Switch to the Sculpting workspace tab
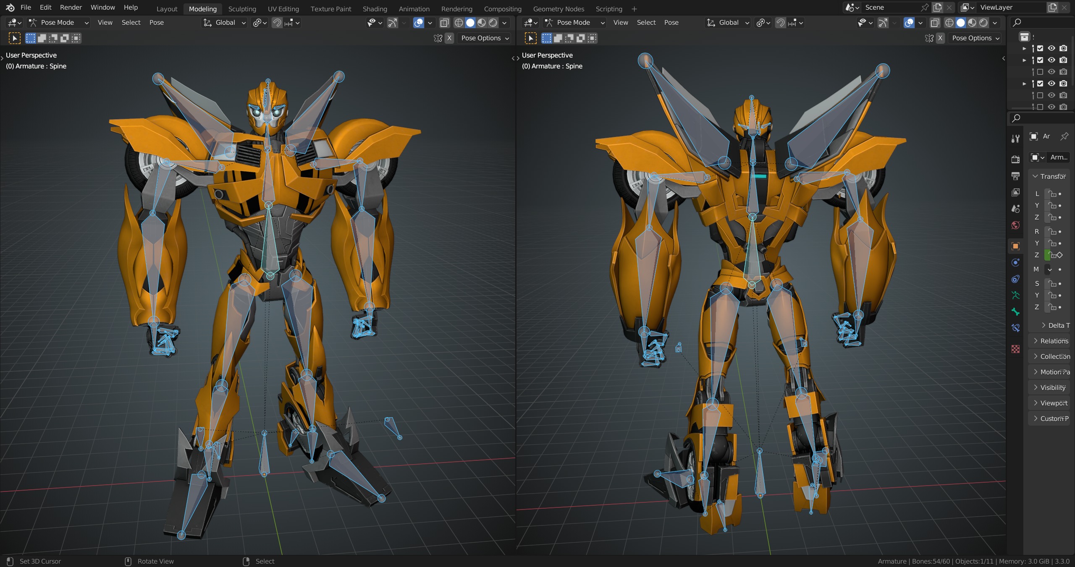1075x567 pixels. coord(242,9)
